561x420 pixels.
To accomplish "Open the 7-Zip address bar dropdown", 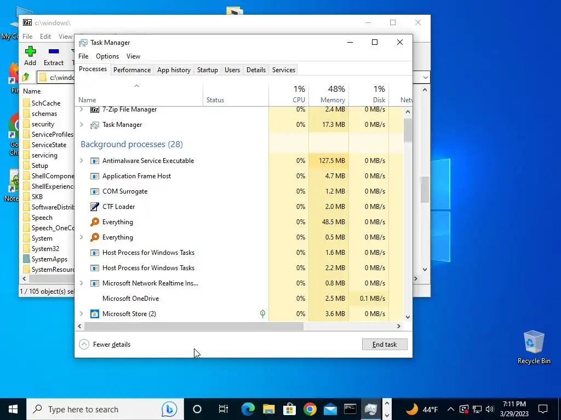I will tap(425, 77).
